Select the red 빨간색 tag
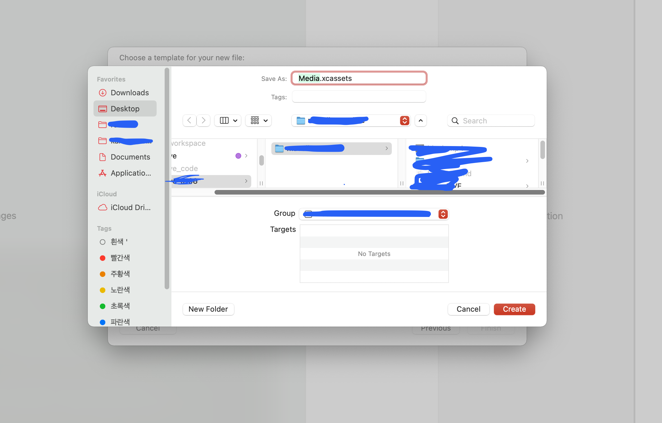 point(120,258)
